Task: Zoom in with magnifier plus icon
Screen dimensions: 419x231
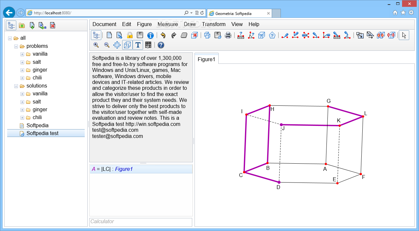Action: 96,45
